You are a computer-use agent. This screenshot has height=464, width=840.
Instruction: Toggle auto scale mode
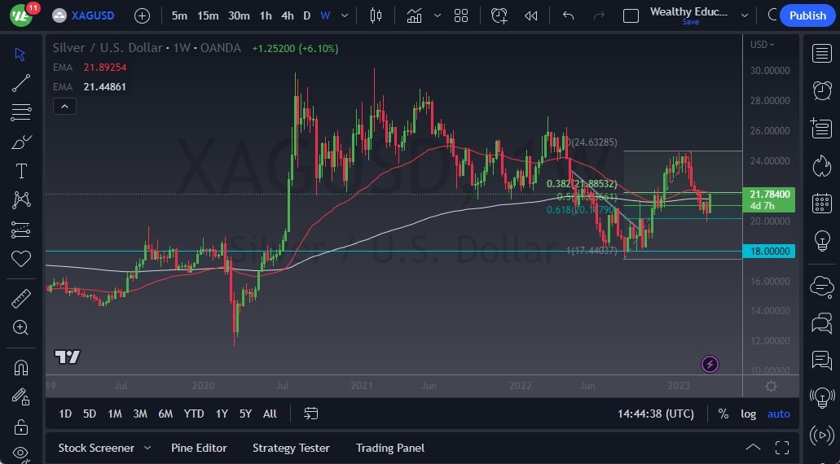coord(778,414)
